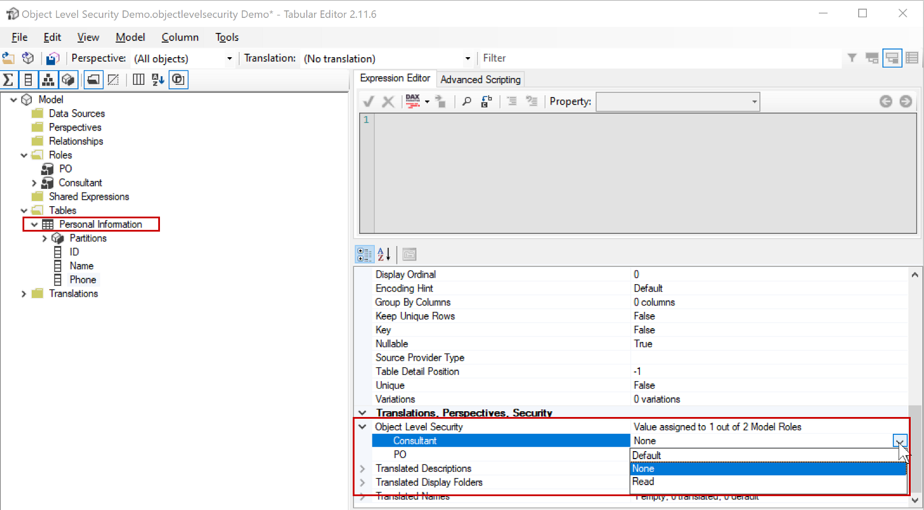924x510 pixels.
Task: Open the View menu
Action: click(88, 37)
